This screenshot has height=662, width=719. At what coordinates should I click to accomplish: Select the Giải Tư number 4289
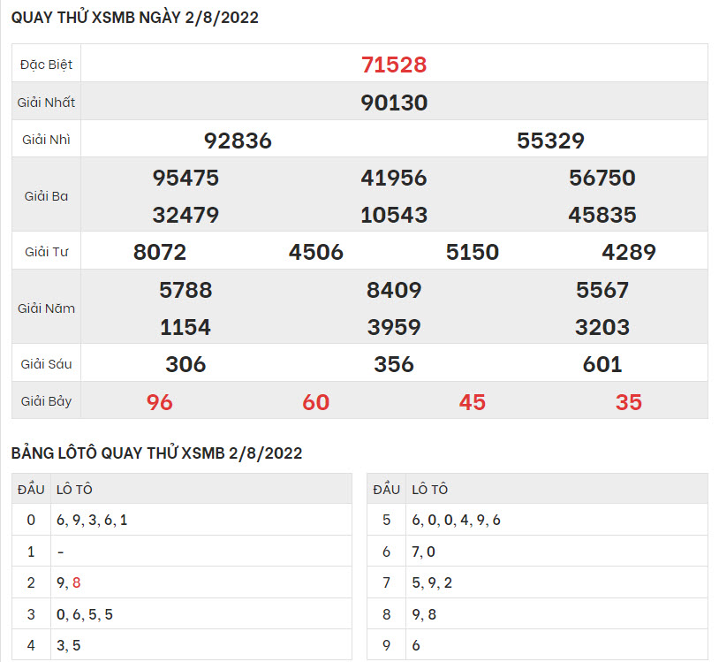pyautogui.click(x=628, y=252)
